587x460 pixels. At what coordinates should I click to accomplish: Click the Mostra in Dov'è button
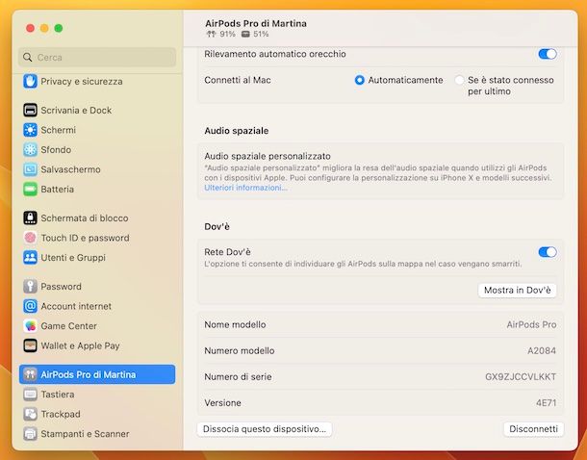pyautogui.click(x=517, y=290)
